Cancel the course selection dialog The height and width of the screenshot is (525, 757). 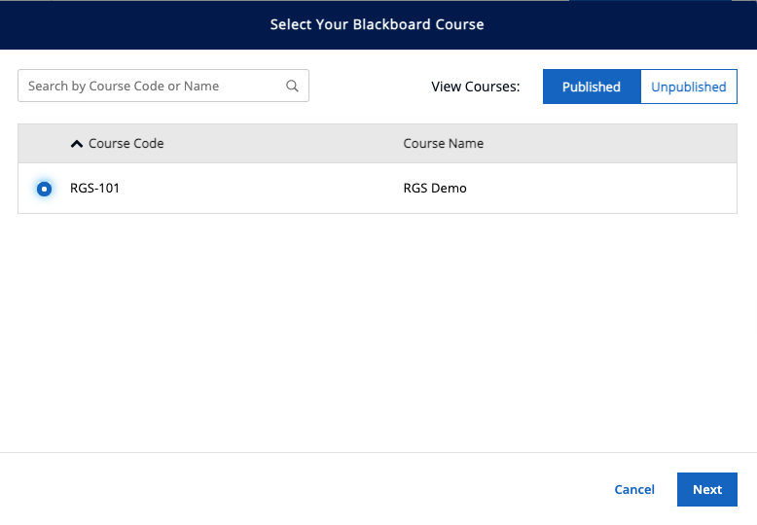point(634,489)
